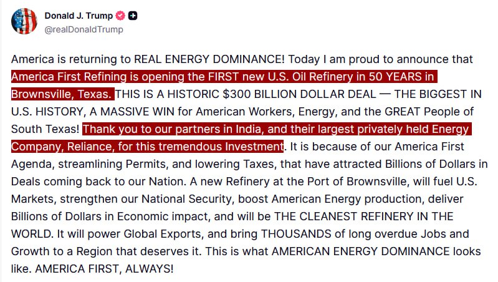Click highlighted 'Thank you to our partners in India' line
498x282 pixels.
pos(275,130)
